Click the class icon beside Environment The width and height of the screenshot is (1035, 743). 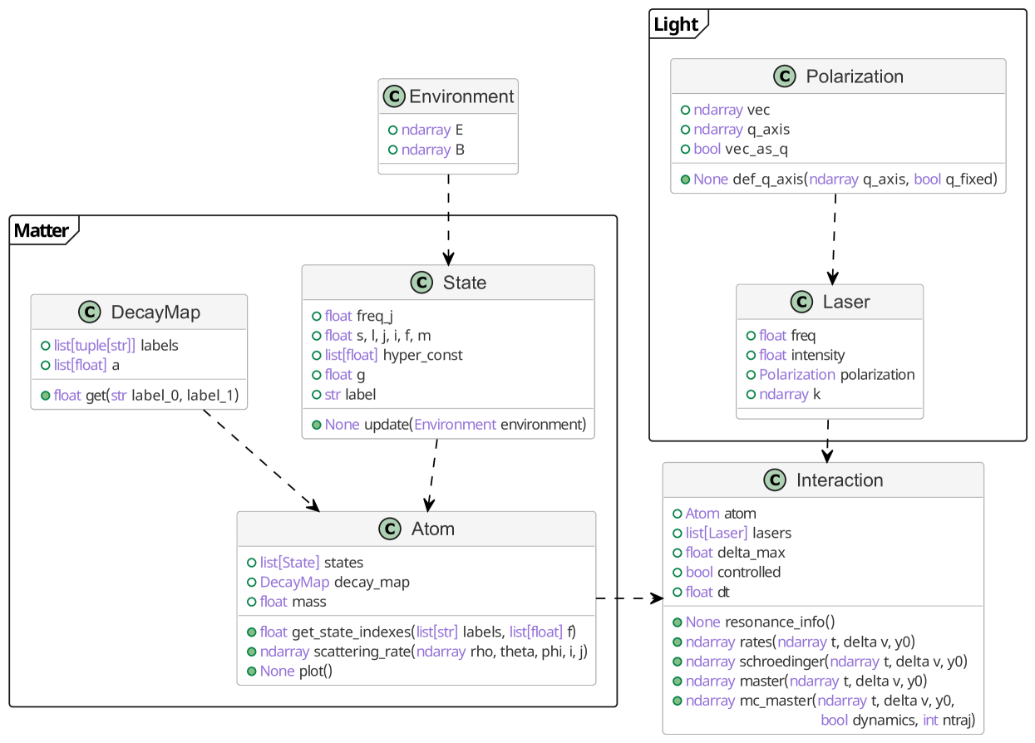coord(394,97)
